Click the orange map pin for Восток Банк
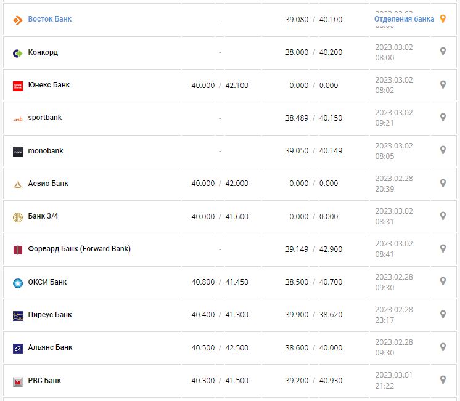This screenshot has width=460, height=401. (x=442, y=19)
